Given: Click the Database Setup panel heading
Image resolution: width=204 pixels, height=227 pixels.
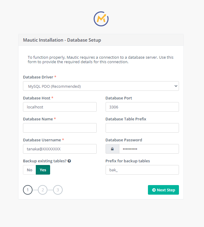Looking at the screenshot, I should click(x=62, y=40).
